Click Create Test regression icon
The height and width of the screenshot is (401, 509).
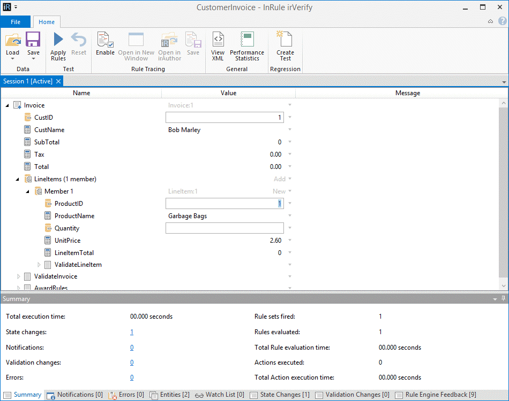coord(285,40)
